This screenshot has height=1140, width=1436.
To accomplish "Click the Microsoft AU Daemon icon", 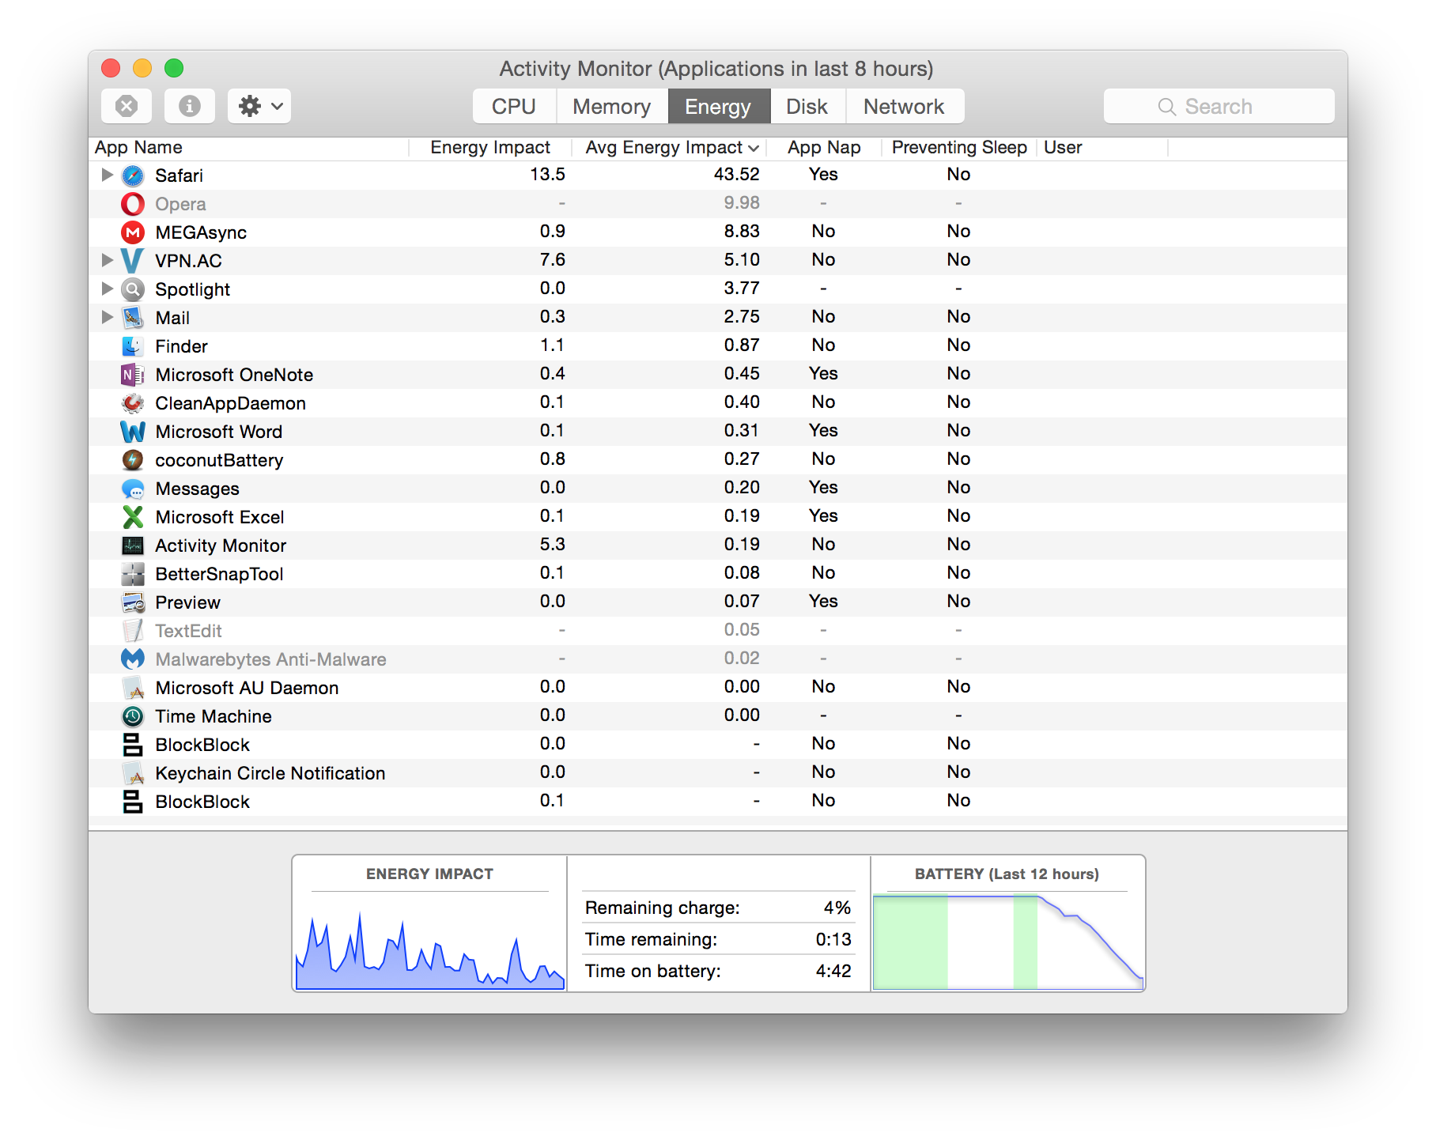I will (133, 688).
